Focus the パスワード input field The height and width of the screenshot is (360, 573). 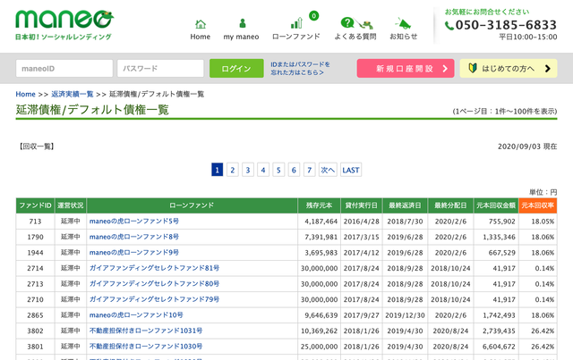pos(160,69)
